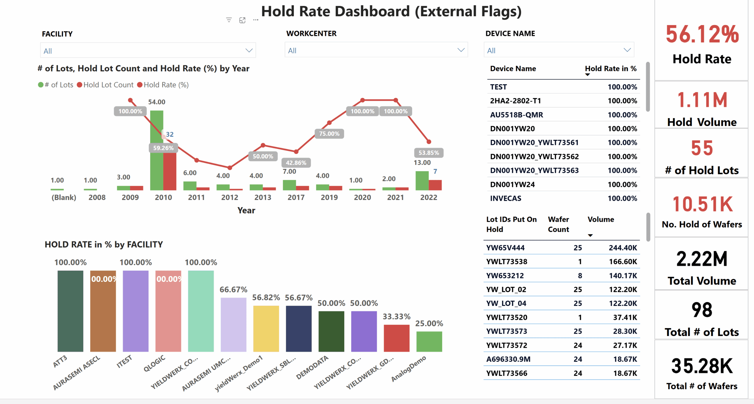Click the Hold Lot Count legend dot
Viewport: 754px width, 404px height.
[80, 85]
